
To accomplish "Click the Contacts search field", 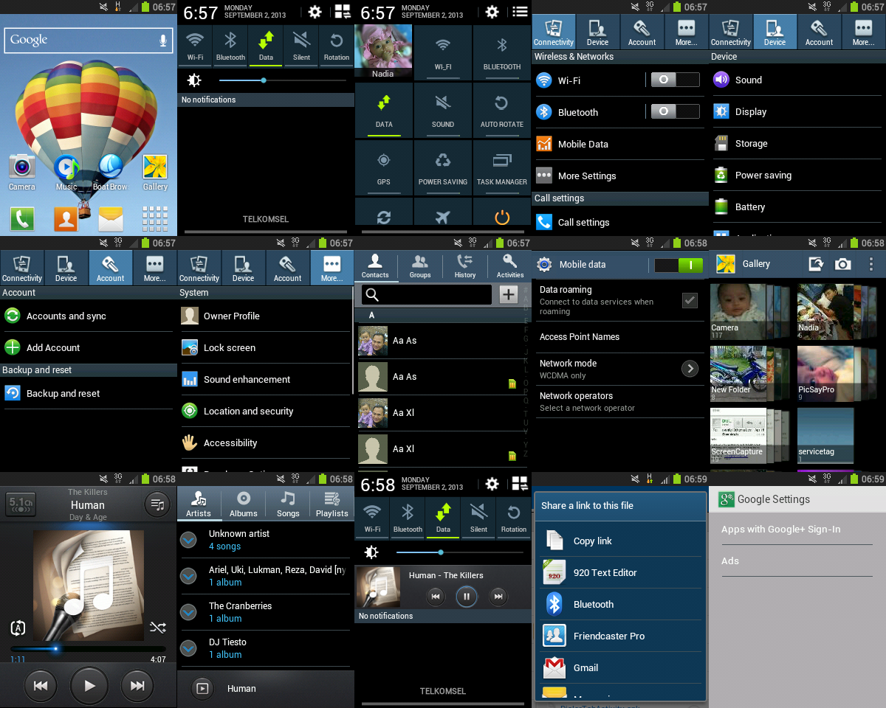I will pyautogui.click(x=427, y=295).
